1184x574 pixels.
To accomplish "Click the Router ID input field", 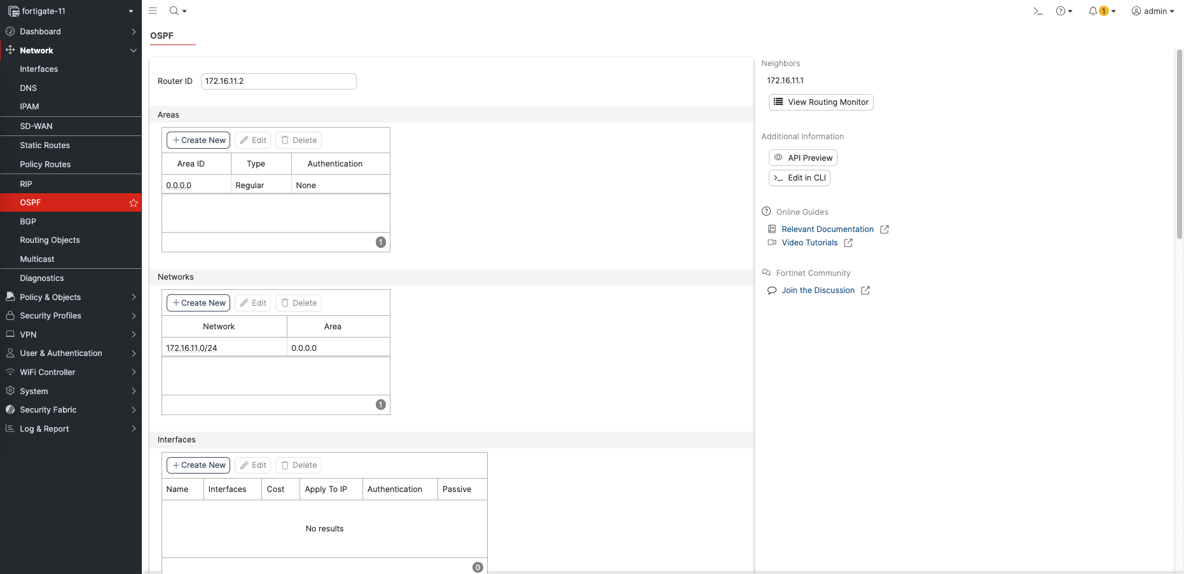I will [x=279, y=81].
